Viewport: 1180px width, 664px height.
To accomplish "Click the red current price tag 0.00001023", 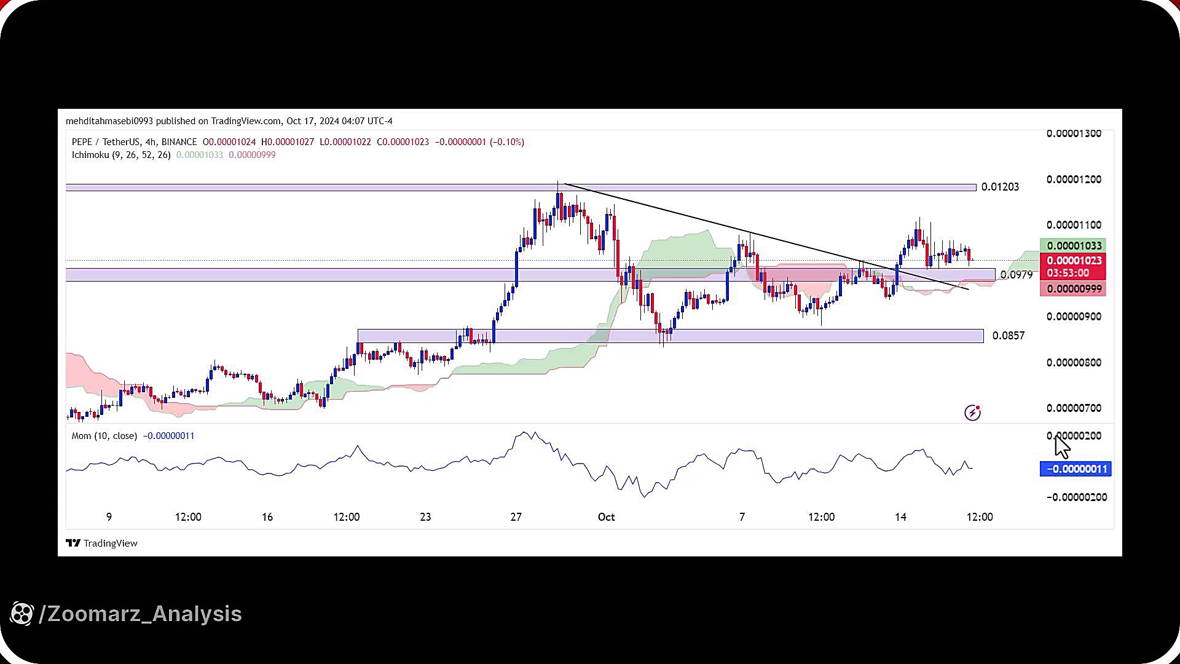I will coord(1073,261).
